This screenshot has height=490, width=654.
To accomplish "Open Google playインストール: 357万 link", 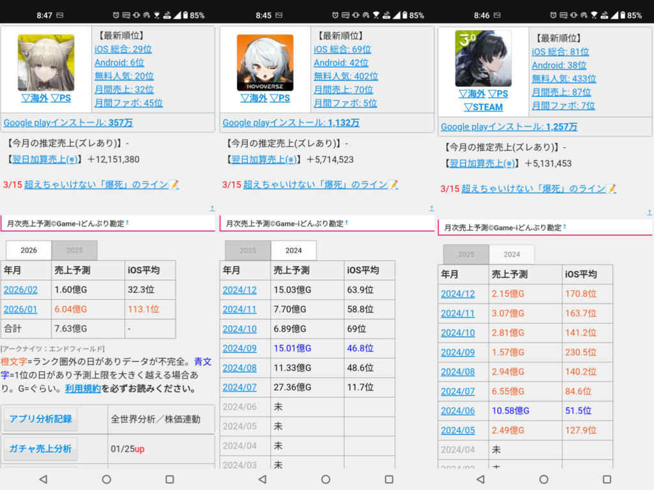I will click(68, 122).
